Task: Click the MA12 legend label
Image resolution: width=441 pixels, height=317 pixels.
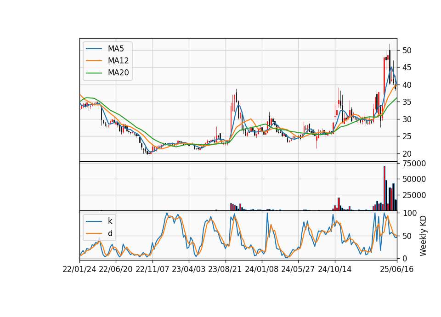Action: 118,61
